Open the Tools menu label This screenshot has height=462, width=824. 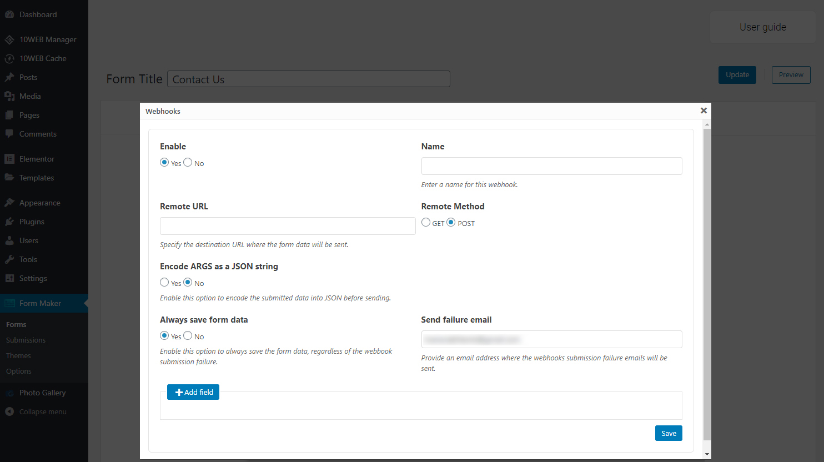[28, 259]
